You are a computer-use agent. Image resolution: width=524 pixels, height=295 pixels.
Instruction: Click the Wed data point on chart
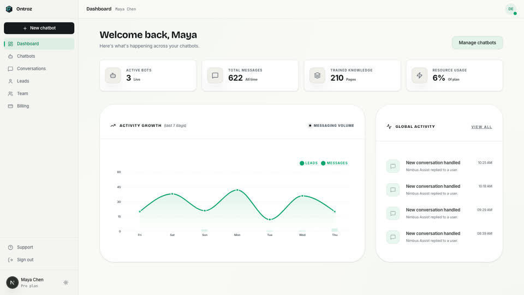(302, 196)
